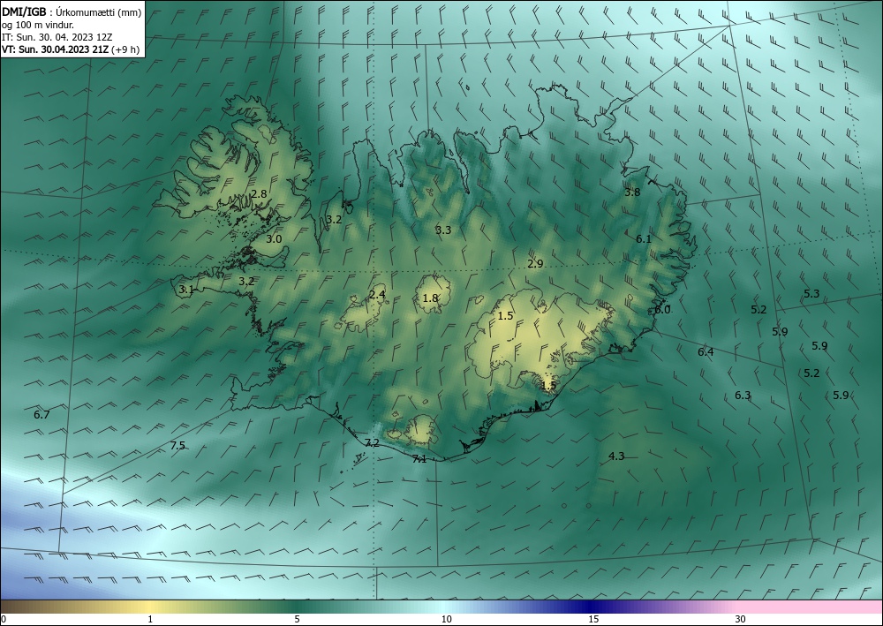Screen dimensions: 883x626
Task: Click the 5.3 value label
Action: [x=811, y=293]
